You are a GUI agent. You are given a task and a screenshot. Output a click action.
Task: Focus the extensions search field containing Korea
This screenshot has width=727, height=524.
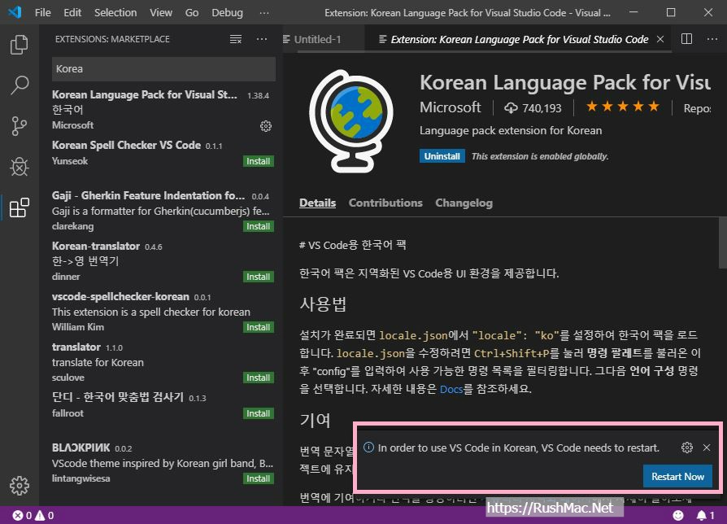coord(163,68)
